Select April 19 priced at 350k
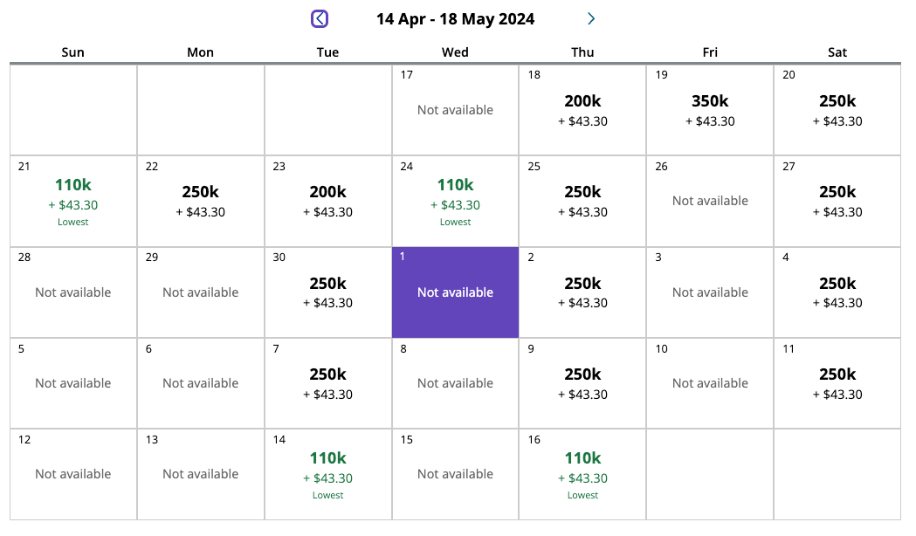Image resolution: width=916 pixels, height=536 pixels. tap(710, 110)
